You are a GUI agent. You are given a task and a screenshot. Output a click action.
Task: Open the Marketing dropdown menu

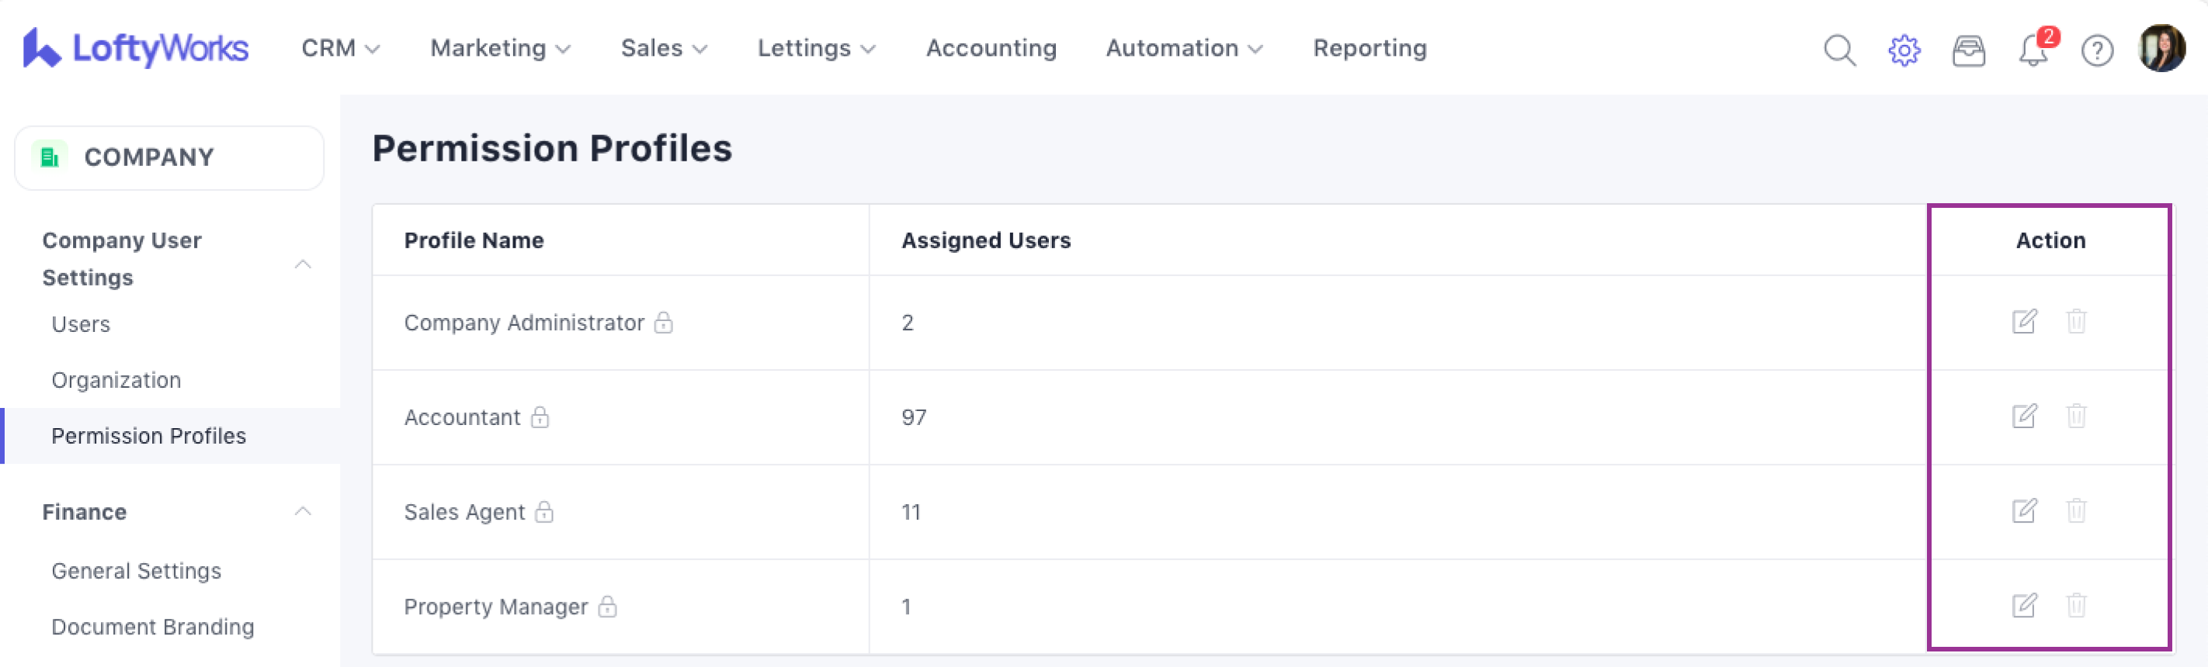pos(500,49)
